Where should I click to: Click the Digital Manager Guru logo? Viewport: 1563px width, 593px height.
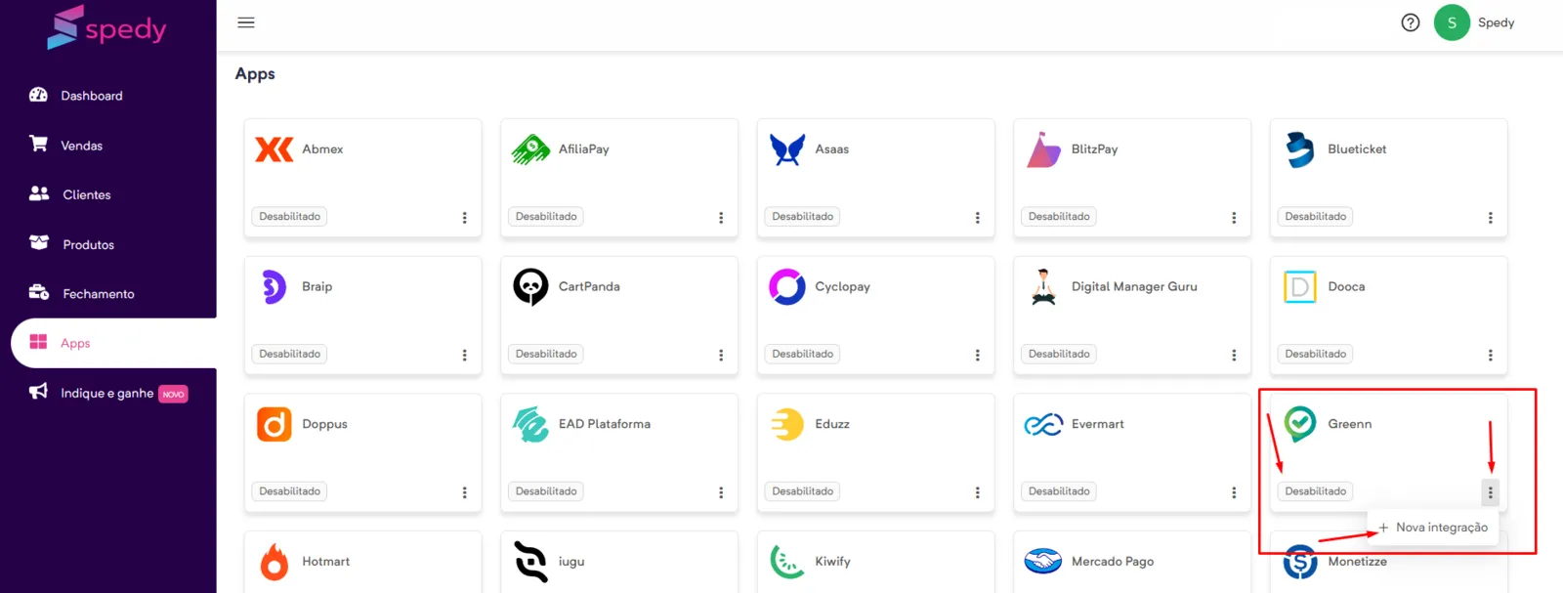point(1043,287)
